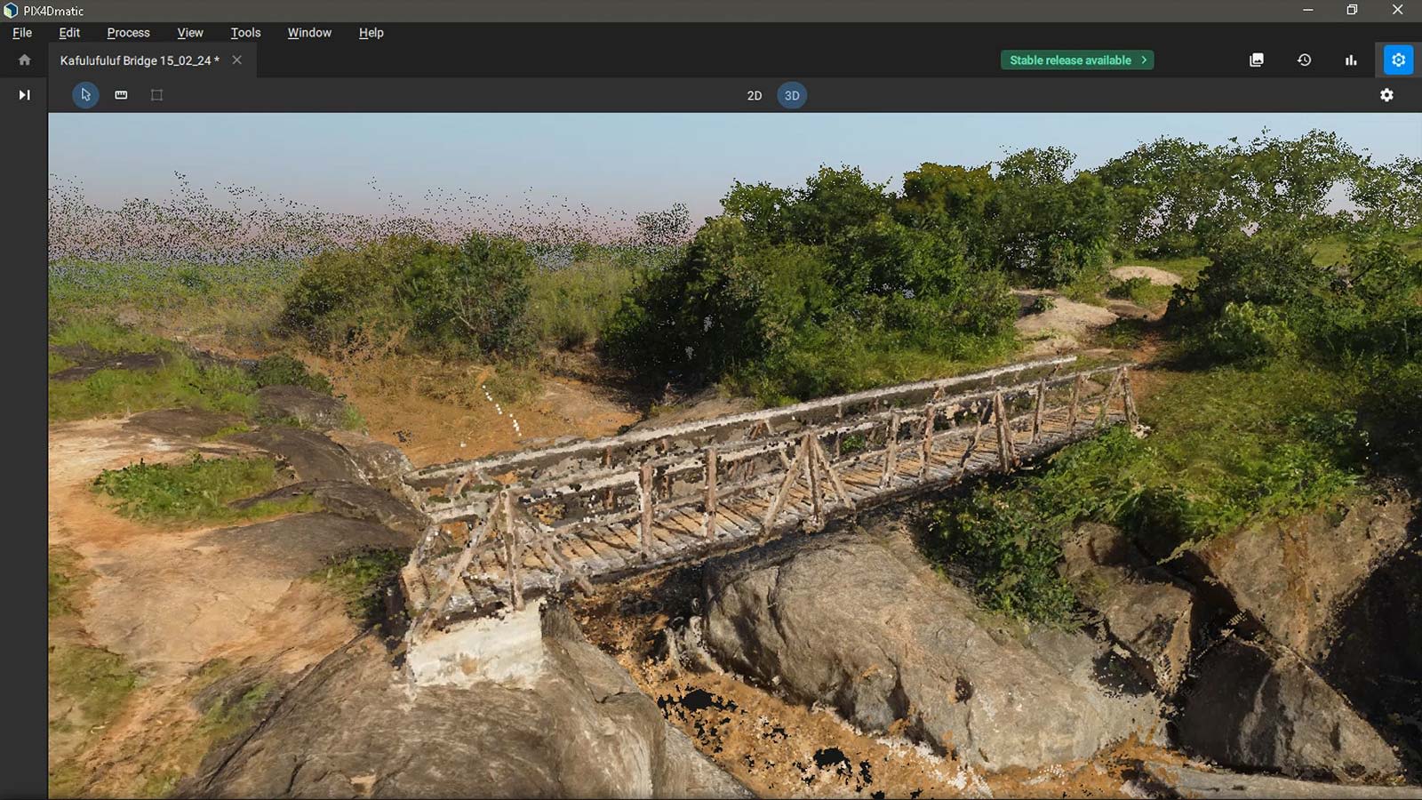This screenshot has width=1422, height=800.
Task: Expand the collapsed left sidebar
Action: [x=24, y=94]
